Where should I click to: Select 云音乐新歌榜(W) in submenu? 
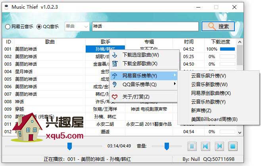(218, 85)
